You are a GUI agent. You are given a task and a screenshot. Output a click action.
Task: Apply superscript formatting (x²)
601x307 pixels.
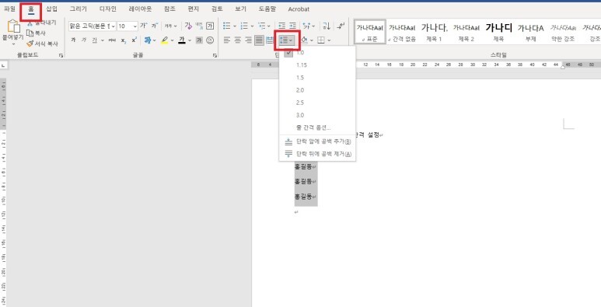(x=135, y=40)
